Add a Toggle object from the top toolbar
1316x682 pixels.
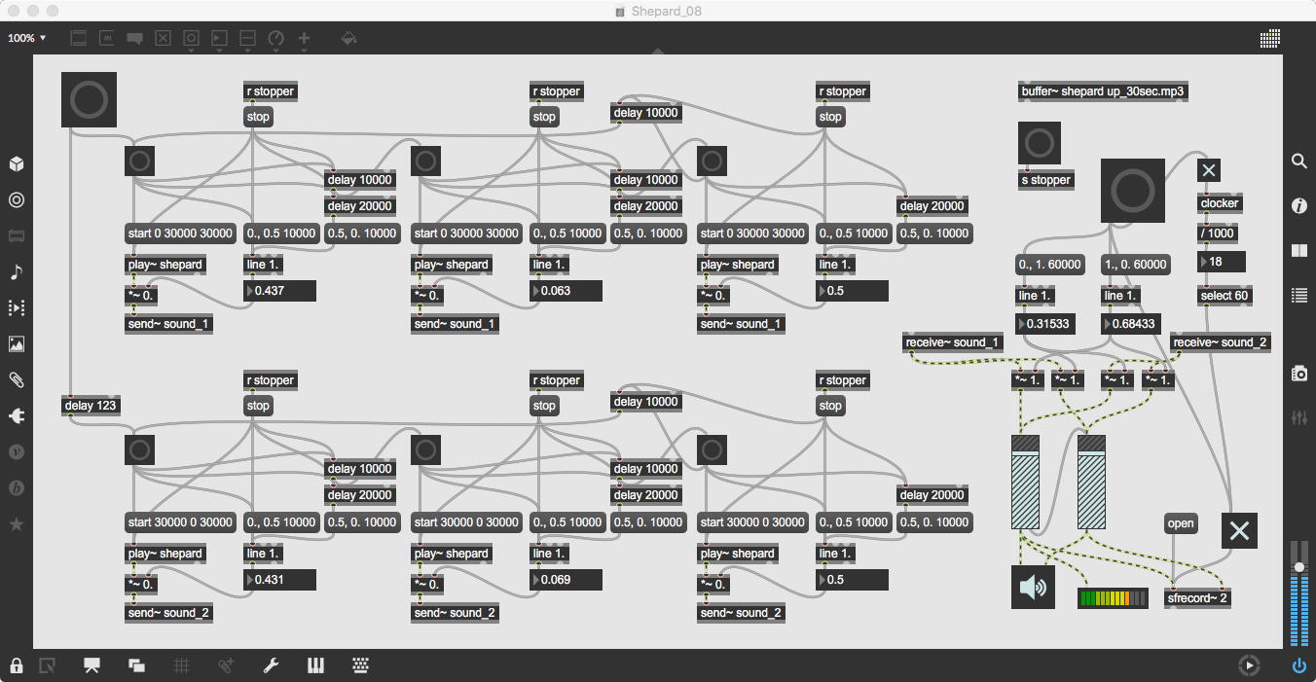pos(164,39)
